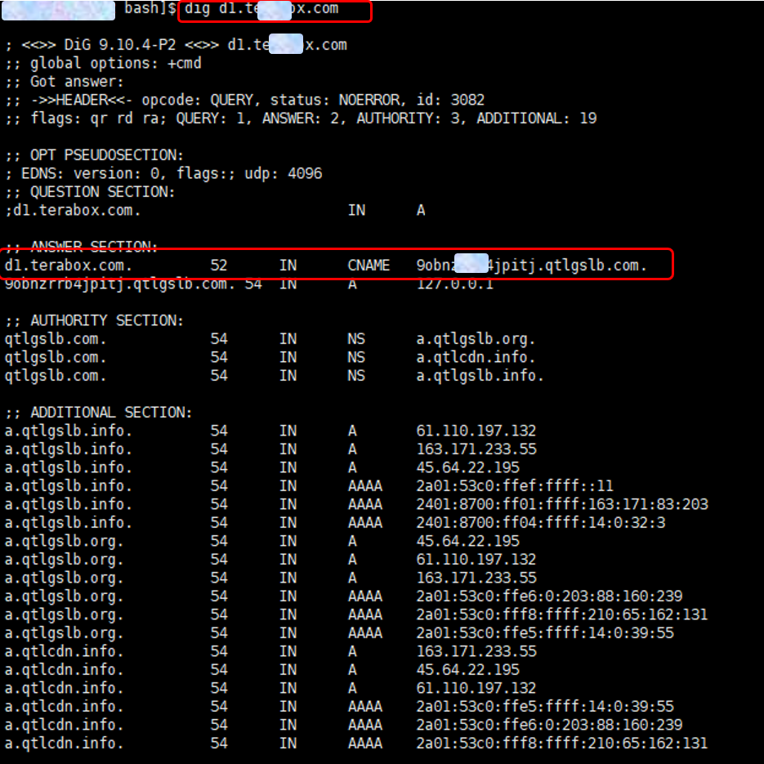
Task: Click the 'id: 3082' value
Action: tap(451, 100)
